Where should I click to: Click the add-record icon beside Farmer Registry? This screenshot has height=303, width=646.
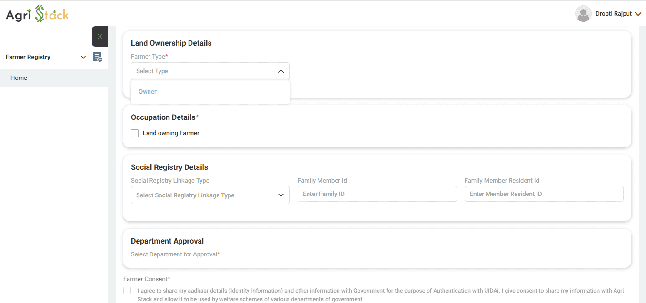point(97,57)
